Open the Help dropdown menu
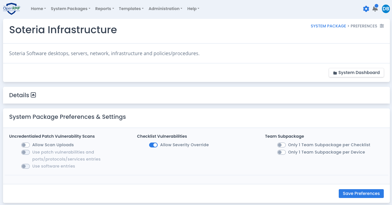This screenshot has height=205, width=392. click(x=193, y=9)
